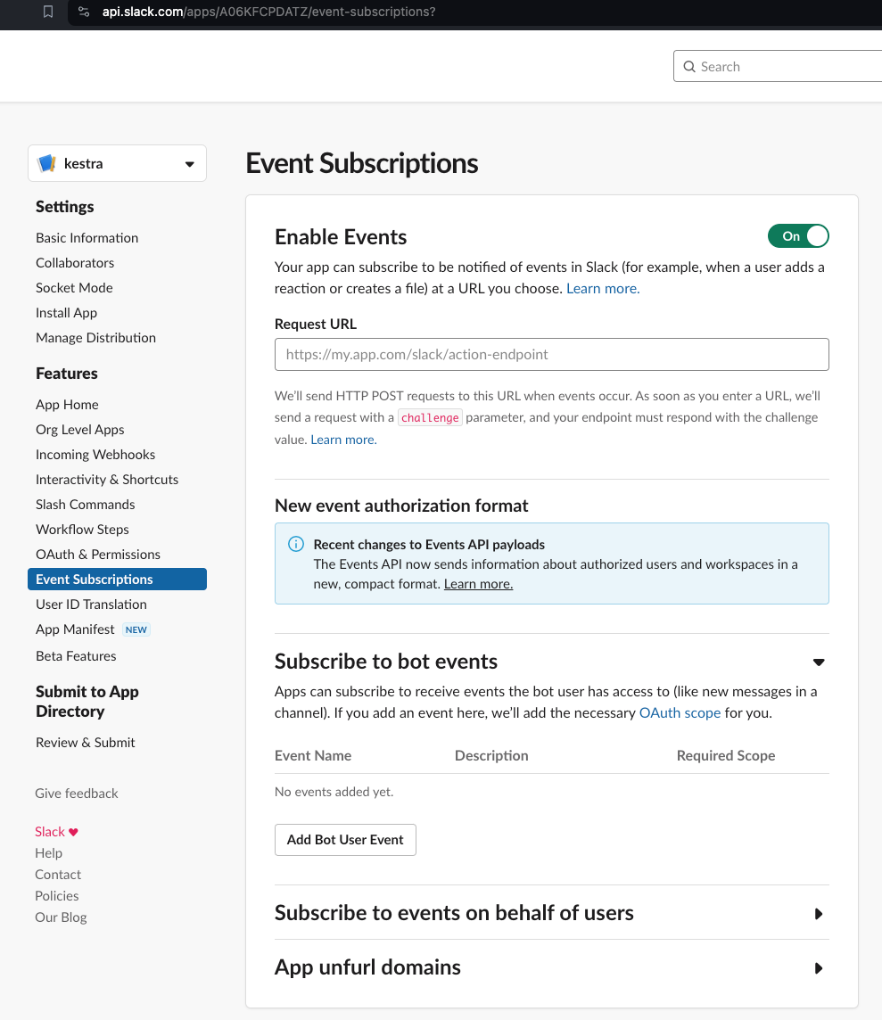Click the info icon in Events API notice
The width and height of the screenshot is (882, 1020).
296,544
